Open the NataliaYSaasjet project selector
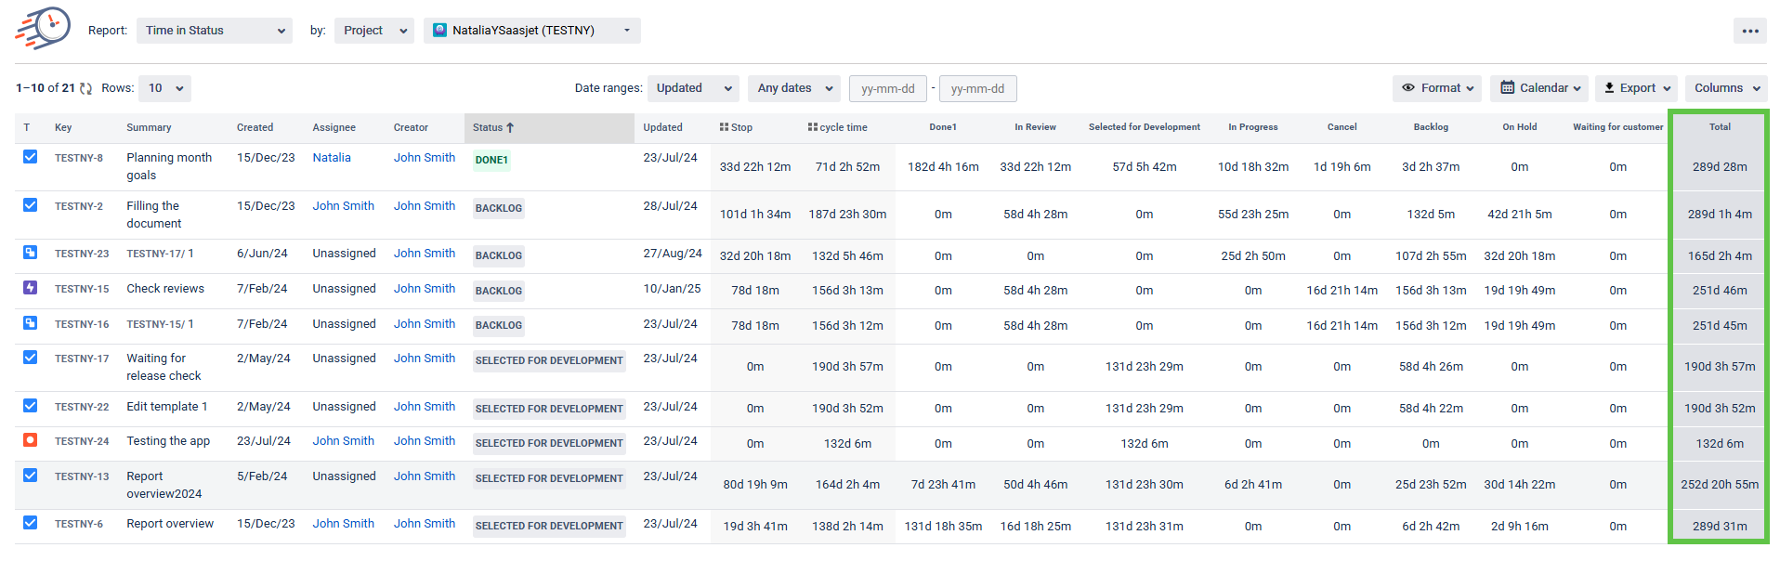 point(531,31)
